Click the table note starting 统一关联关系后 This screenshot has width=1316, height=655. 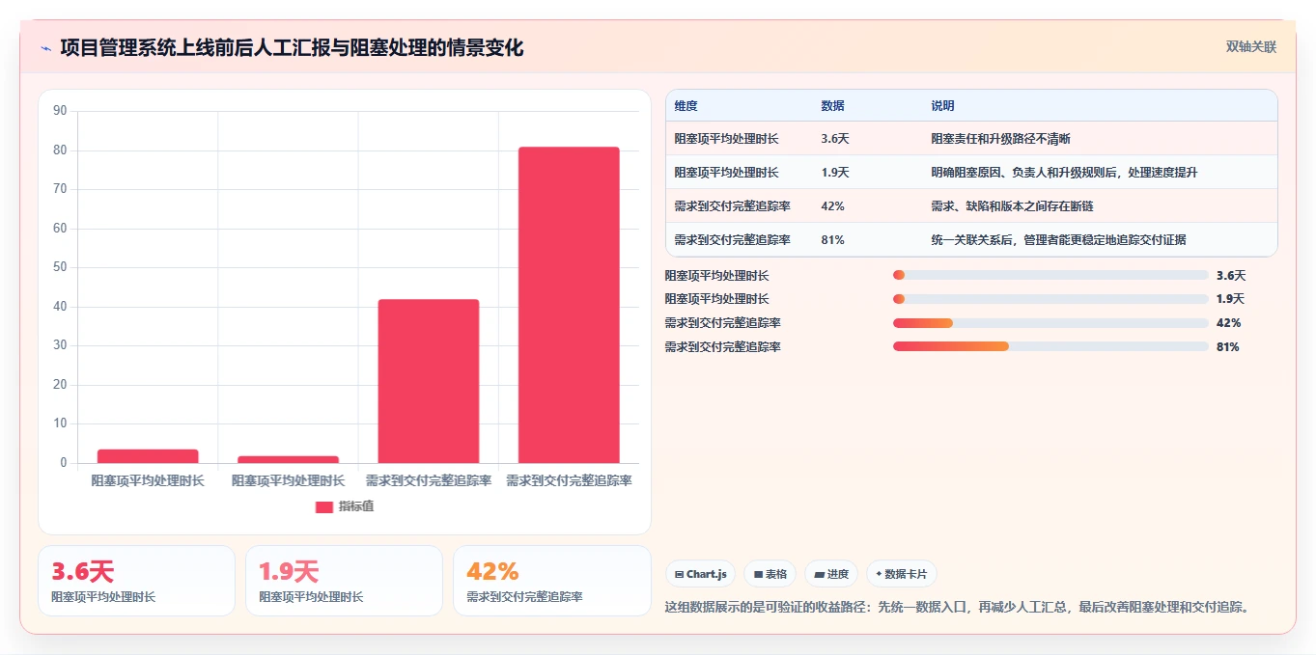click(1058, 240)
